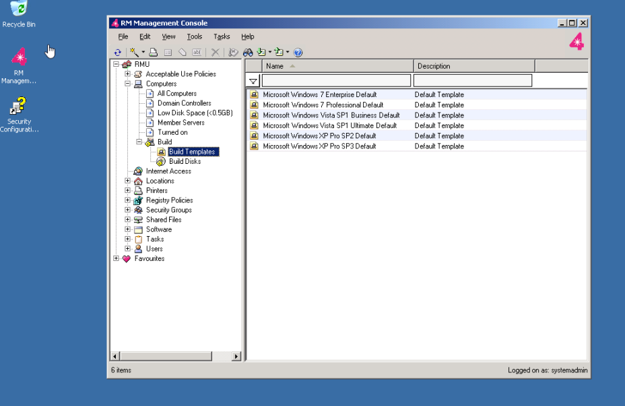Open the import icon's dropdown arrow
Image resolution: width=625 pixels, height=406 pixels.
pos(270,53)
